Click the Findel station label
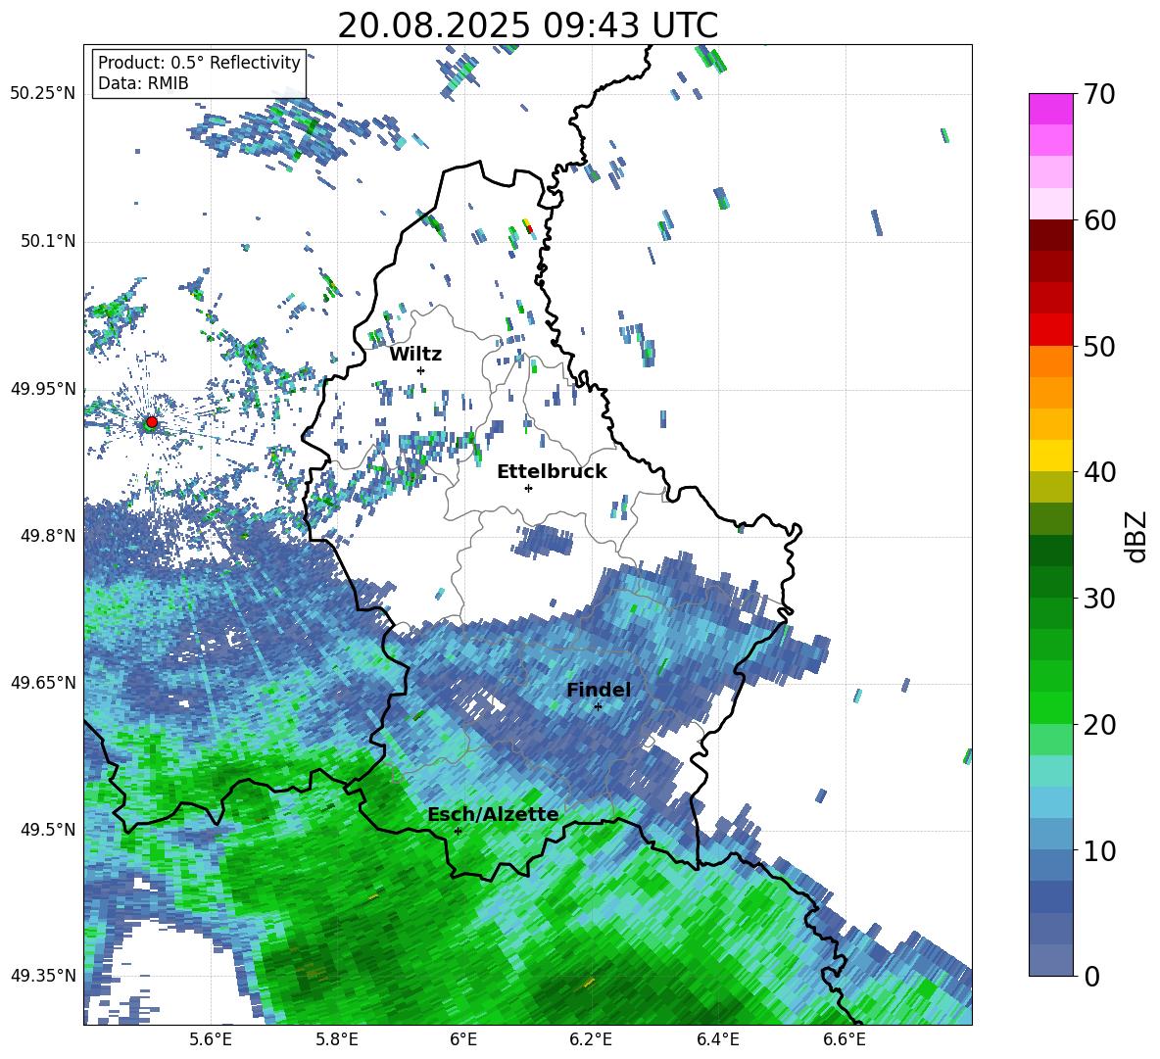The height and width of the screenshot is (1059, 1160). point(599,690)
